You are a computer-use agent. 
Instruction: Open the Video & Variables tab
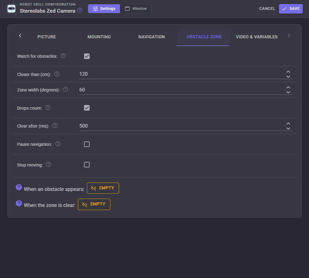pos(256,37)
